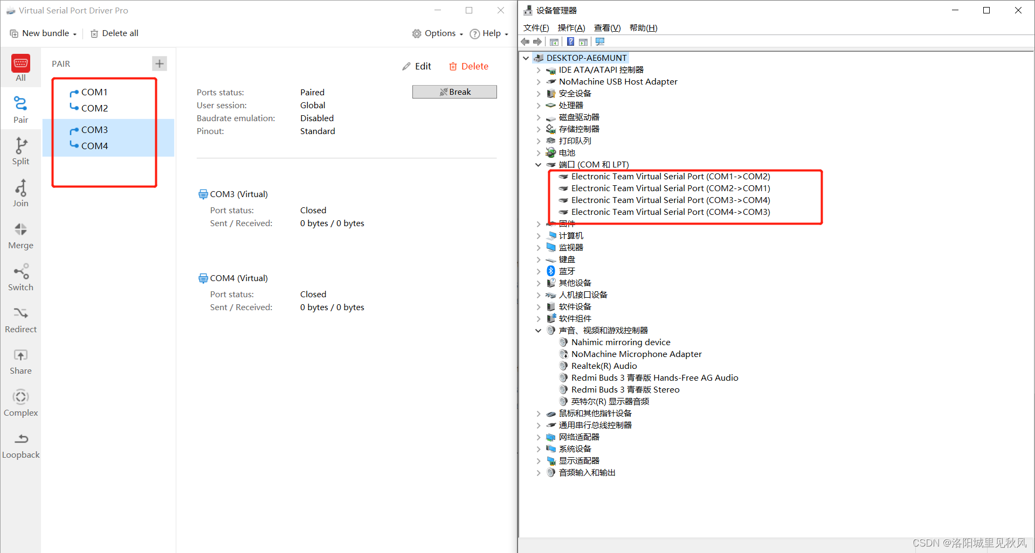This screenshot has height=553, width=1035.
Task: Select 英特尔(R) 显示器音频 device
Action: (x=610, y=402)
